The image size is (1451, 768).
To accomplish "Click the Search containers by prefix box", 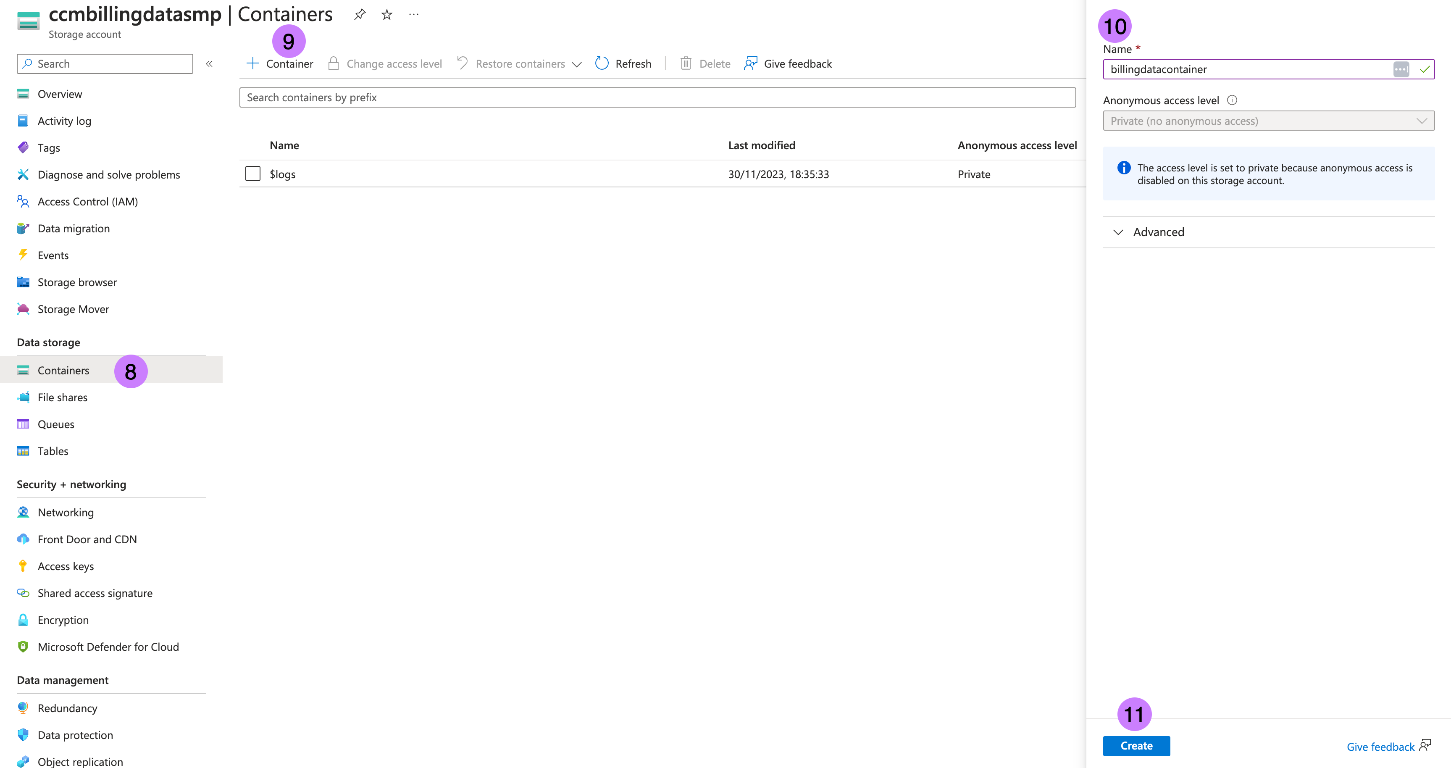I will (657, 97).
